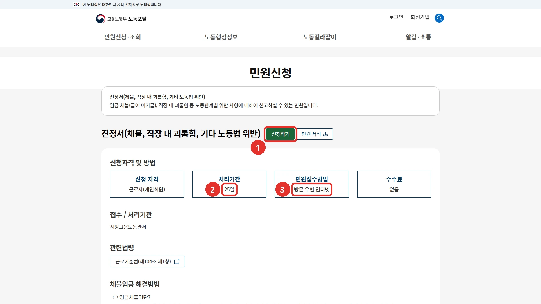Click the 방문 우편 인터넷 text

[x=312, y=189]
